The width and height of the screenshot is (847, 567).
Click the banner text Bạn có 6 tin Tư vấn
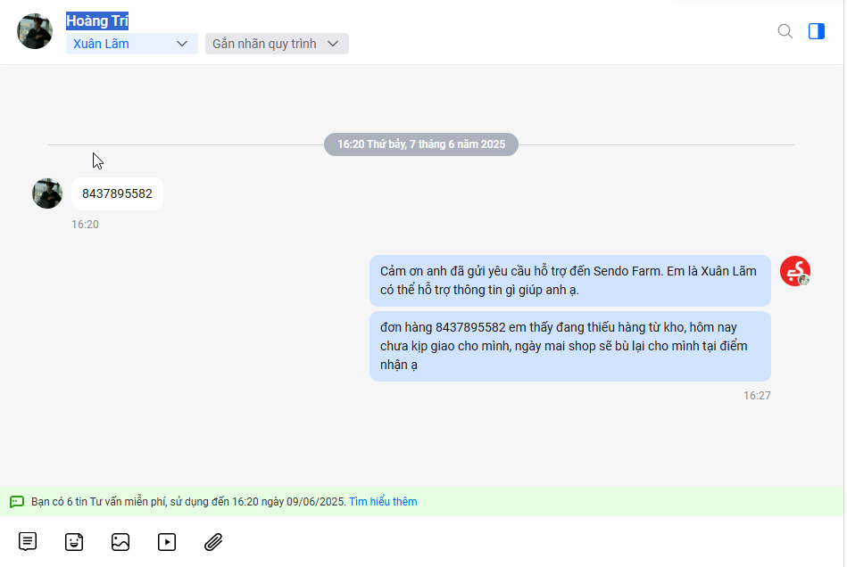188,502
